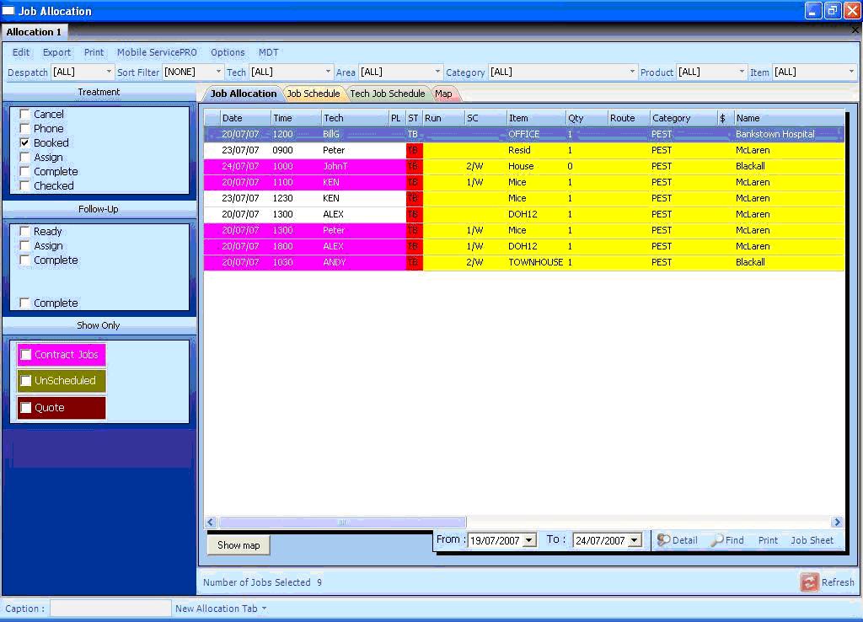The height and width of the screenshot is (622, 863).
Task: Click the red ST cell in Peter's 0900 row
Action: [x=414, y=150]
